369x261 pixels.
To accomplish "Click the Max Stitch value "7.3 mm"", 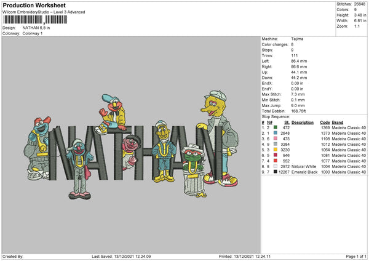I will [x=298, y=94].
